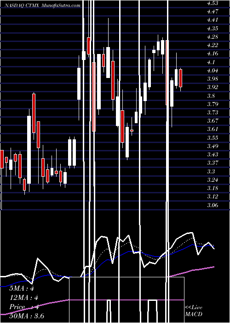This screenshot has height=323, width=230.
Task: Select the 3.43 price level
Action: pyautogui.click(x=213, y=155)
